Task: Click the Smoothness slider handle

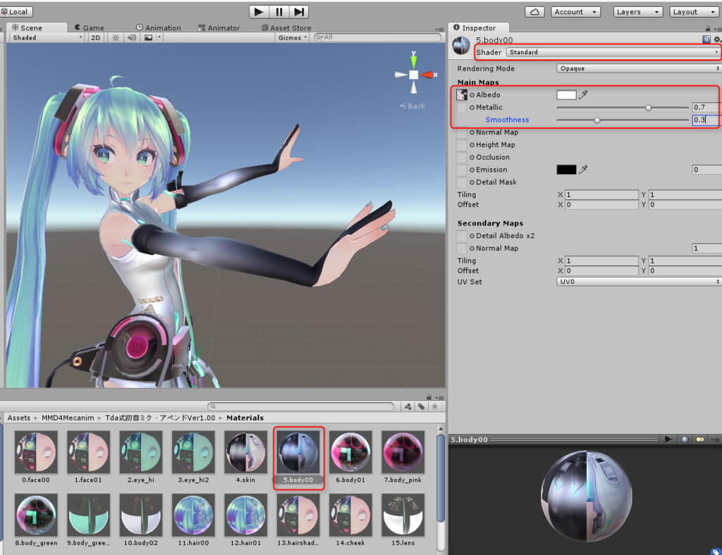Action: 597,120
